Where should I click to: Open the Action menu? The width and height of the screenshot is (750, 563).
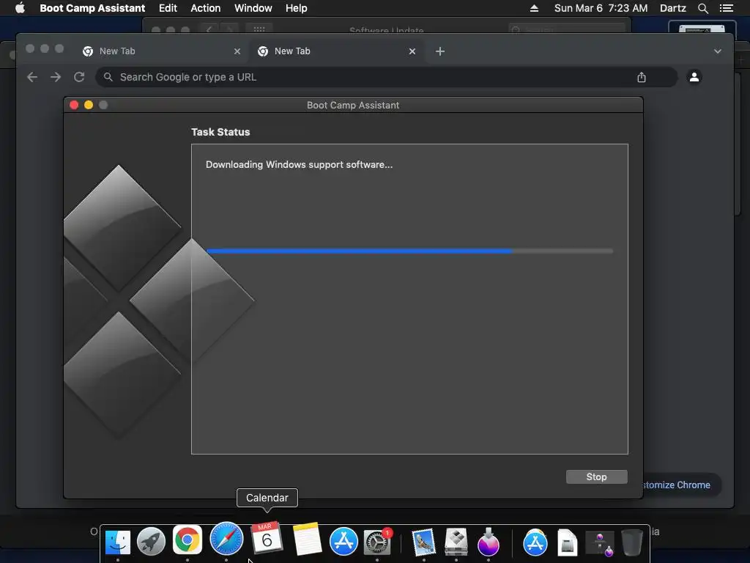click(206, 8)
